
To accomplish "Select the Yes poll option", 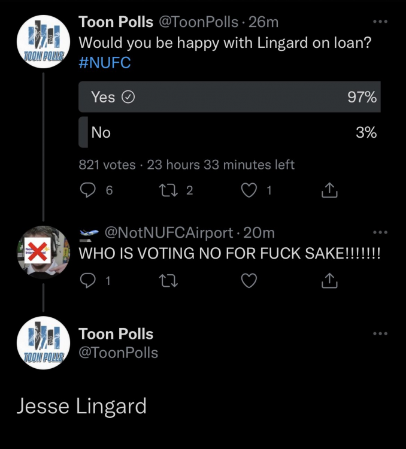I will tap(229, 97).
